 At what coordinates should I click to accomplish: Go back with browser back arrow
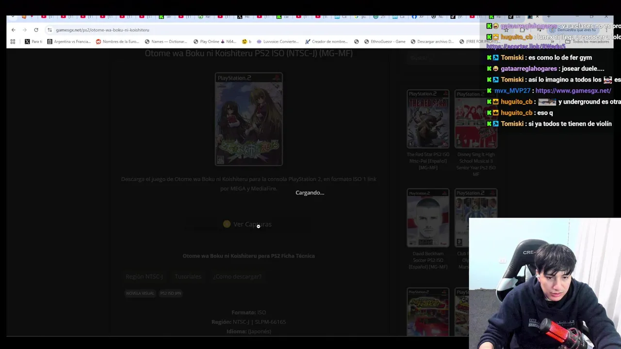coord(13,30)
